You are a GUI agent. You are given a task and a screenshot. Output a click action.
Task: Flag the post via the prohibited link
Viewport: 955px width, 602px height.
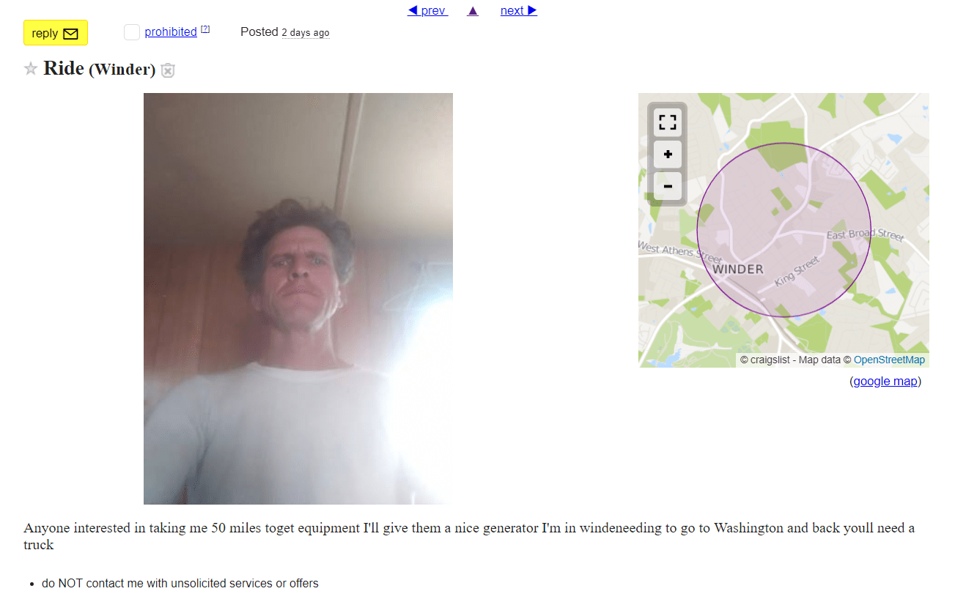tap(171, 32)
